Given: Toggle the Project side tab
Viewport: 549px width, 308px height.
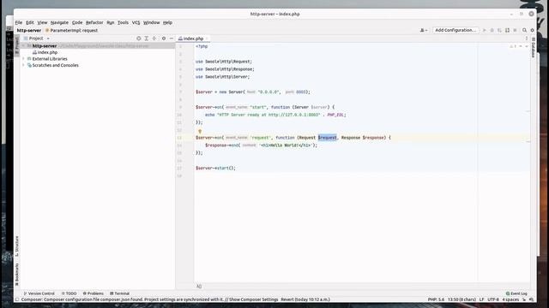Looking at the screenshot, I should point(17,45).
